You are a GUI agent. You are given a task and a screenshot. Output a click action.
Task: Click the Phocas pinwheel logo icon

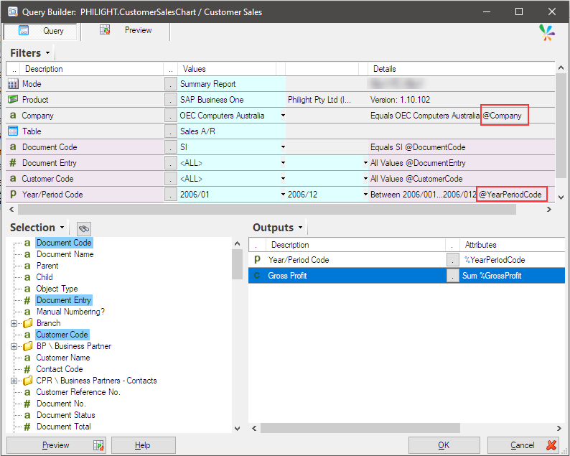coord(547,33)
